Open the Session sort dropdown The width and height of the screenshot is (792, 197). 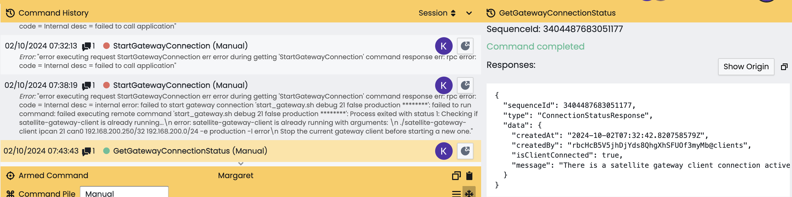tap(437, 13)
